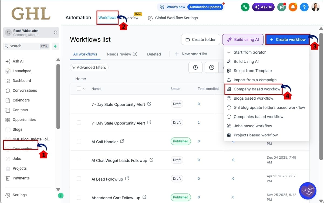Open the Advanced filters panel

(x=89, y=67)
